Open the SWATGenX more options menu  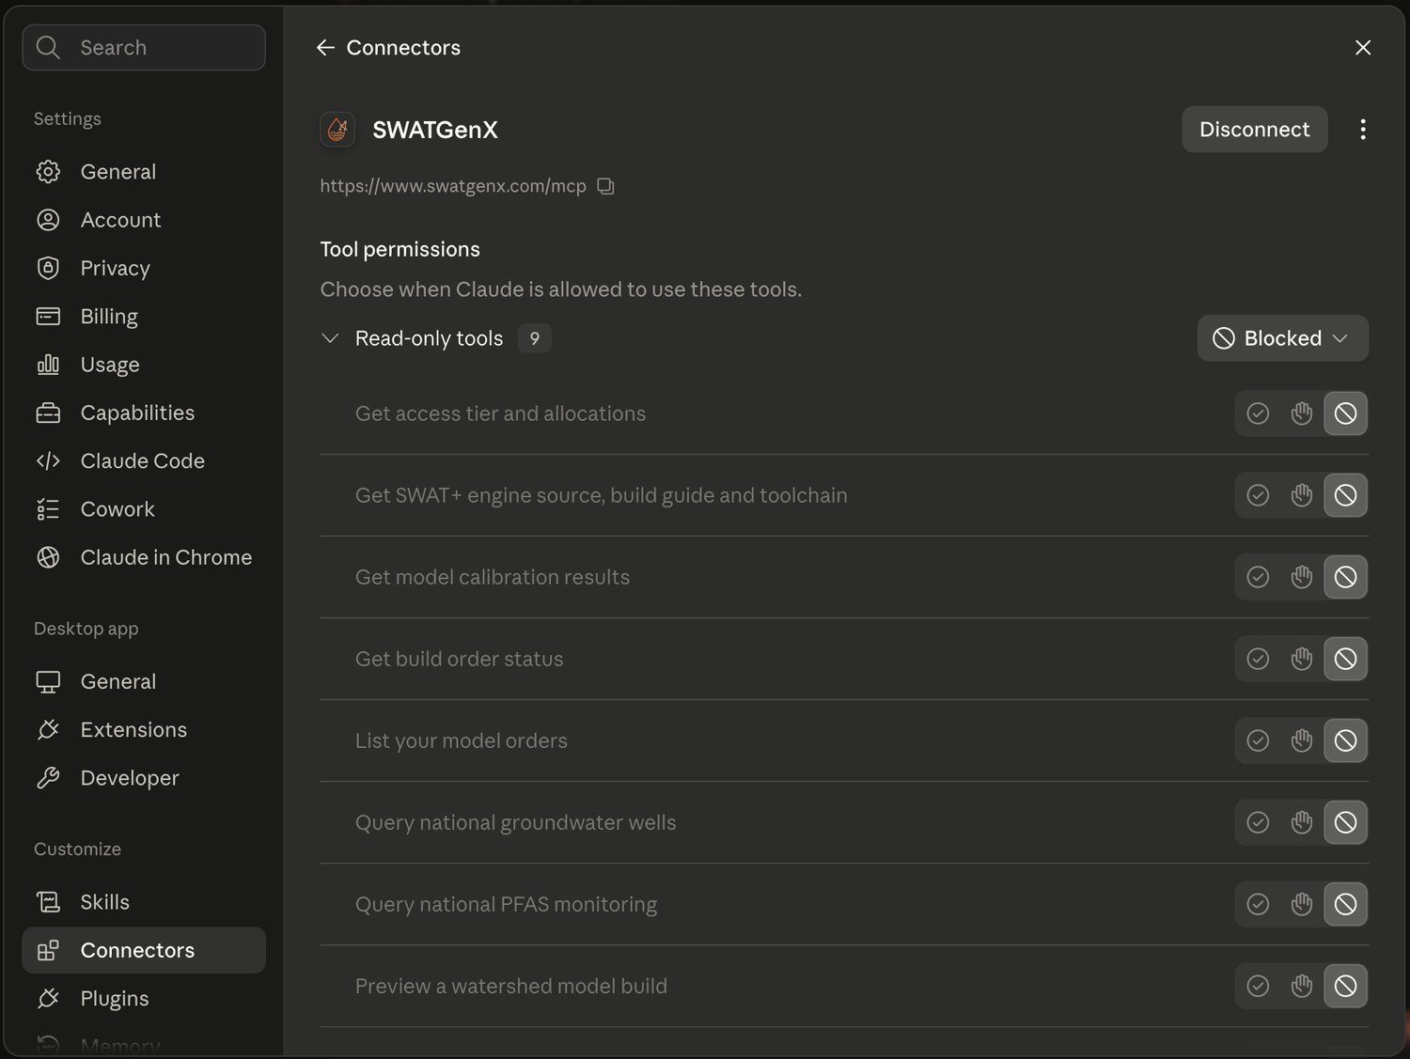(1362, 130)
